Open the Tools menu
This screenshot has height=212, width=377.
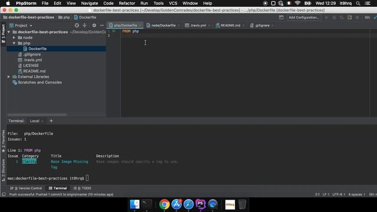(158, 4)
